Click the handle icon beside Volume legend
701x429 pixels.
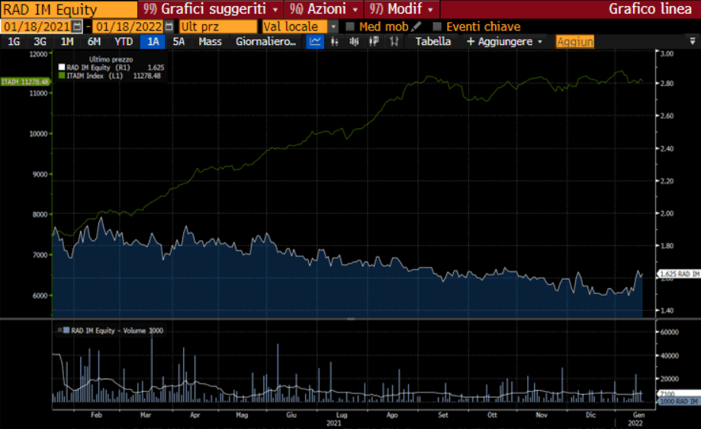tap(59, 331)
